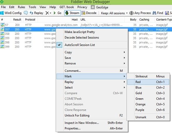This screenshot has width=172, height=134.
Task: Click the image icon of session 398
Action: [x=2, y=42]
